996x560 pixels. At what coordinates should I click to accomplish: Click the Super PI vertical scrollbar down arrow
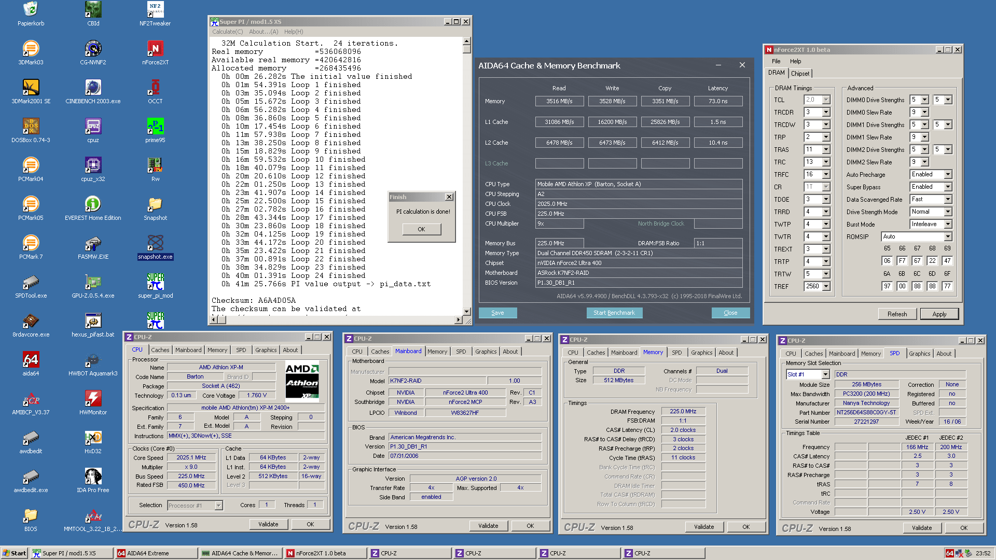[466, 311]
